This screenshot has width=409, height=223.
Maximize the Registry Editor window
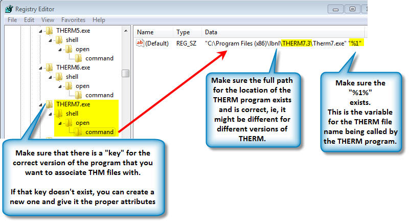(352, 9)
